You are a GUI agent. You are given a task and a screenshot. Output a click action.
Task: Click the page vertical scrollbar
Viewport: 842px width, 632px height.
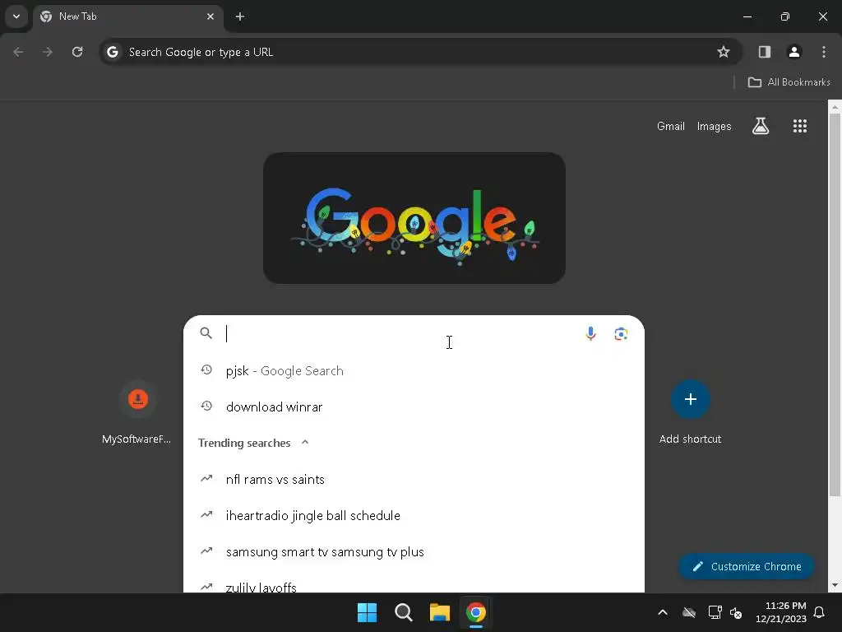click(x=835, y=304)
